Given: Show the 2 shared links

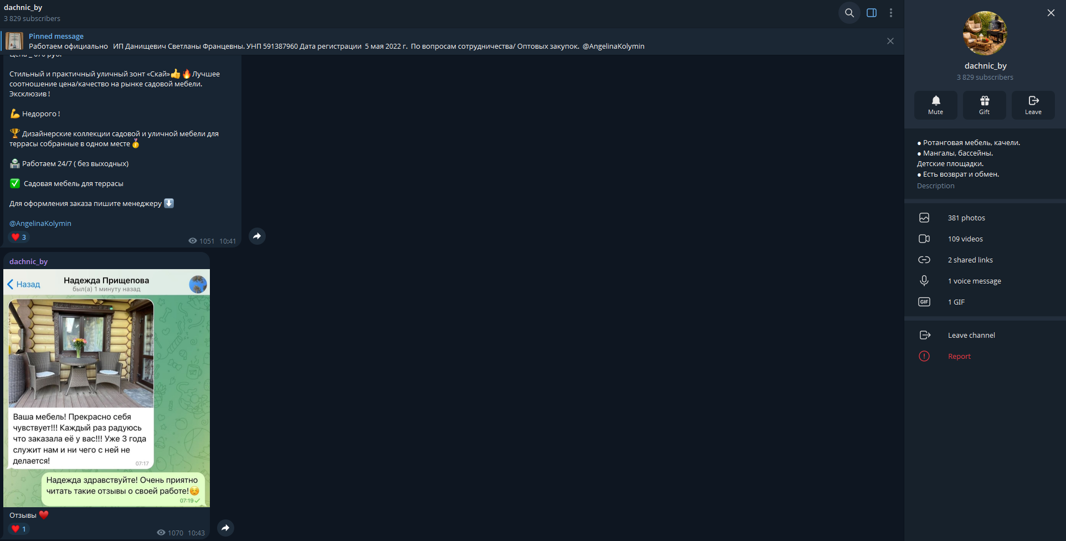Looking at the screenshot, I should [x=985, y=260].
